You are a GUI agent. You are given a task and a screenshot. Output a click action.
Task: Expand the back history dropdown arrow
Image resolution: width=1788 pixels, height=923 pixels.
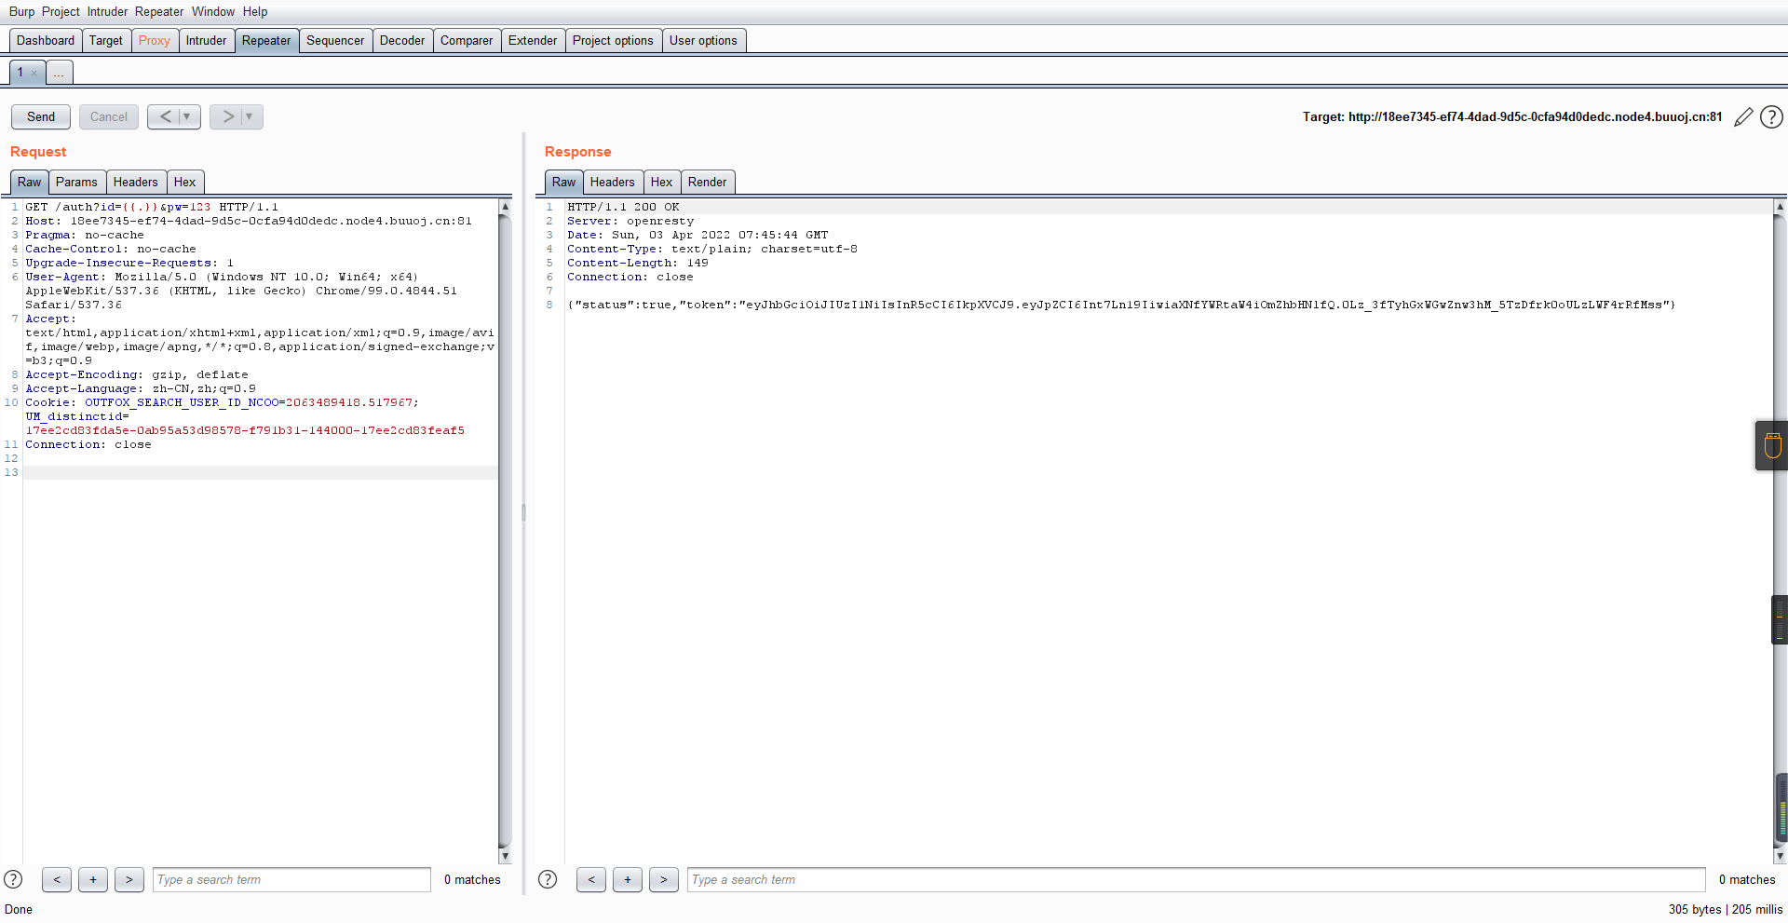click(187, 116)
